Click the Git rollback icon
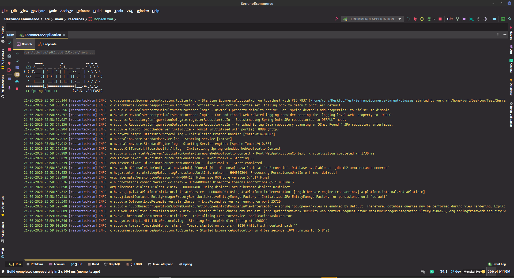514x278 pixels. tap(485, 19)
